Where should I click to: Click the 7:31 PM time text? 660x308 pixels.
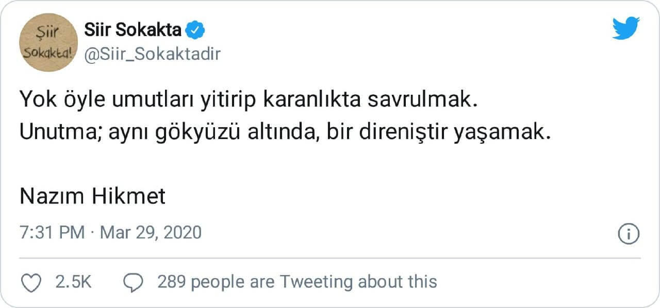click(x=52, y=232)
